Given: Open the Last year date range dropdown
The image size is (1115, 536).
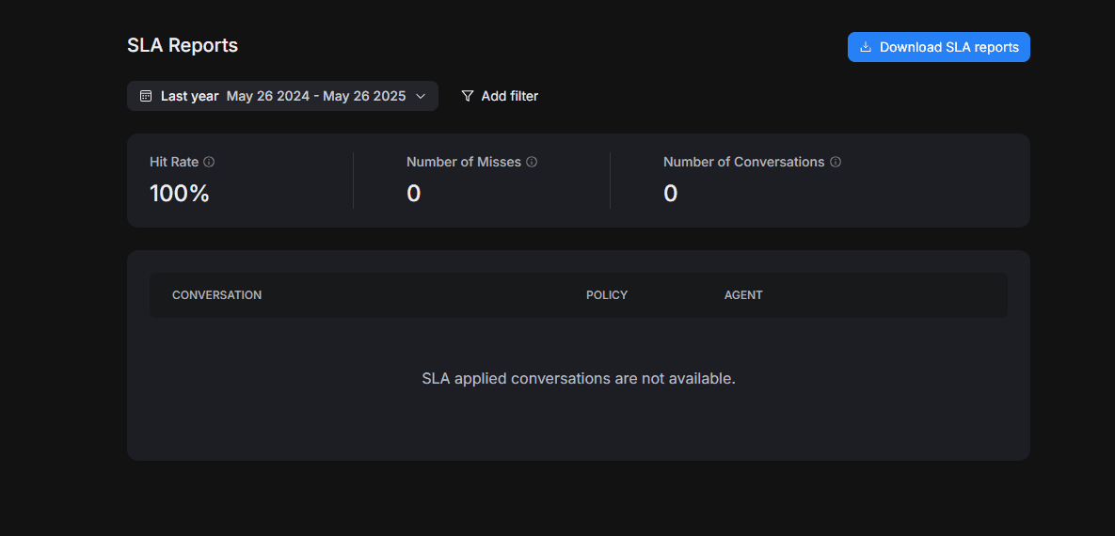Looking at the screenshot, I should (x=282, y=96).
